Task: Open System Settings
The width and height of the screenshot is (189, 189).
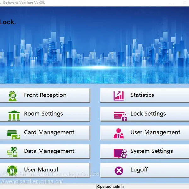Action: (x=145, y=152)
